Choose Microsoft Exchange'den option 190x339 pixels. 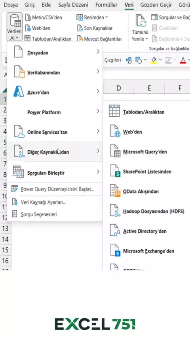146,251
